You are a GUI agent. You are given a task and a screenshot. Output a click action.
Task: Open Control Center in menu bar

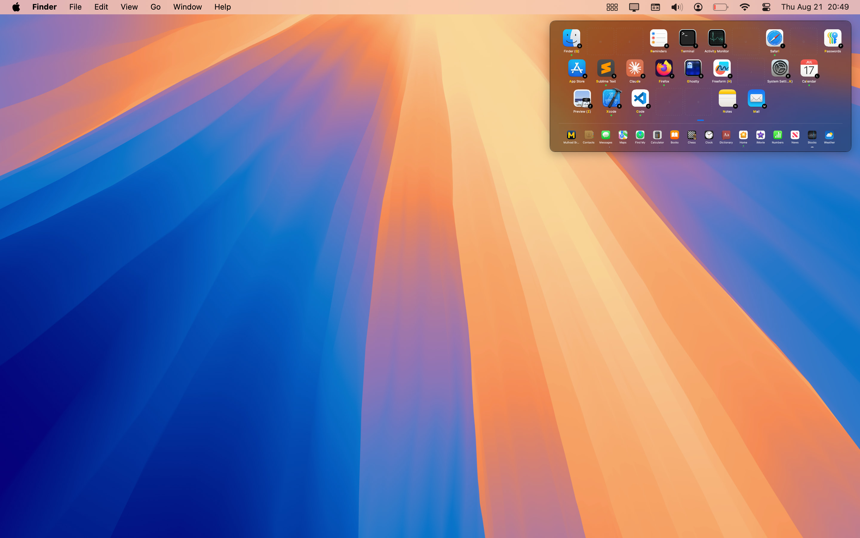coord(766,7)
